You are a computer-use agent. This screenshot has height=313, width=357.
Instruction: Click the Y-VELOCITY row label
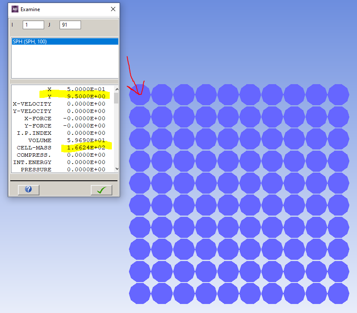point(32,111)
